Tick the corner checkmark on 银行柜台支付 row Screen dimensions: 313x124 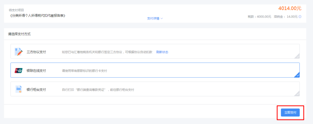(x=297, y=94)
